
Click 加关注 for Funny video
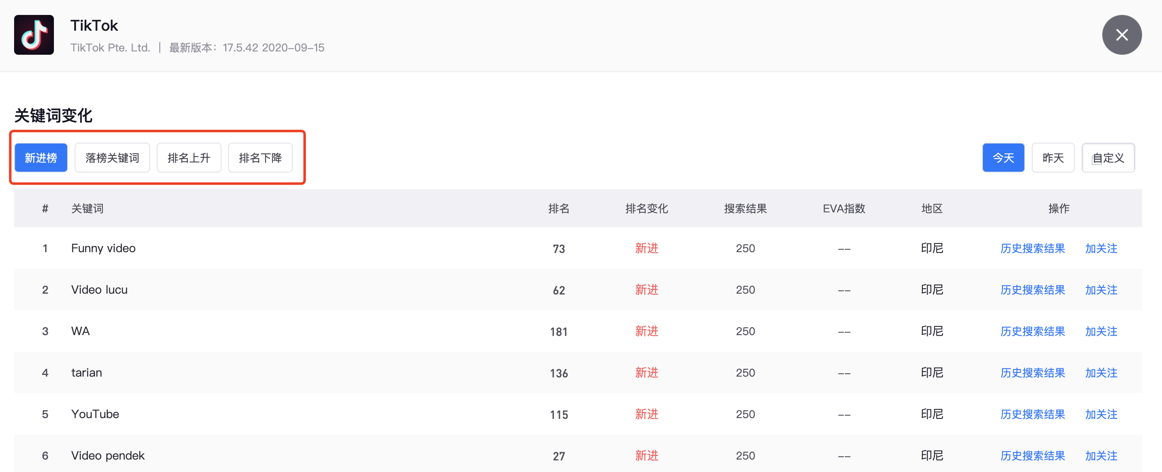[x=1101, y=248]
